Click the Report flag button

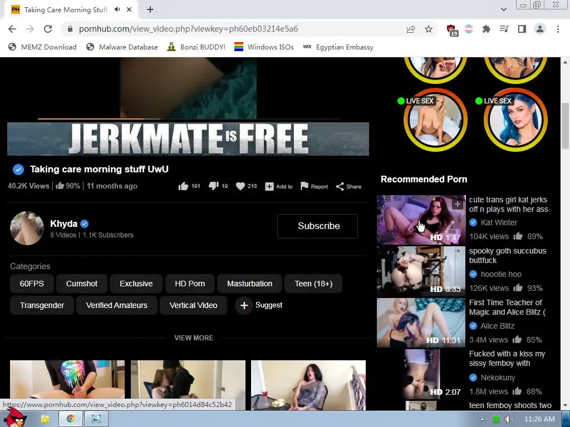(x=314, y=186)
